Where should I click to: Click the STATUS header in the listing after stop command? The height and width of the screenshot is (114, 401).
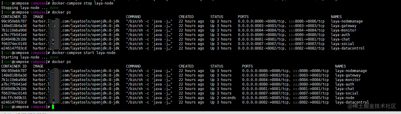[217, 17]
